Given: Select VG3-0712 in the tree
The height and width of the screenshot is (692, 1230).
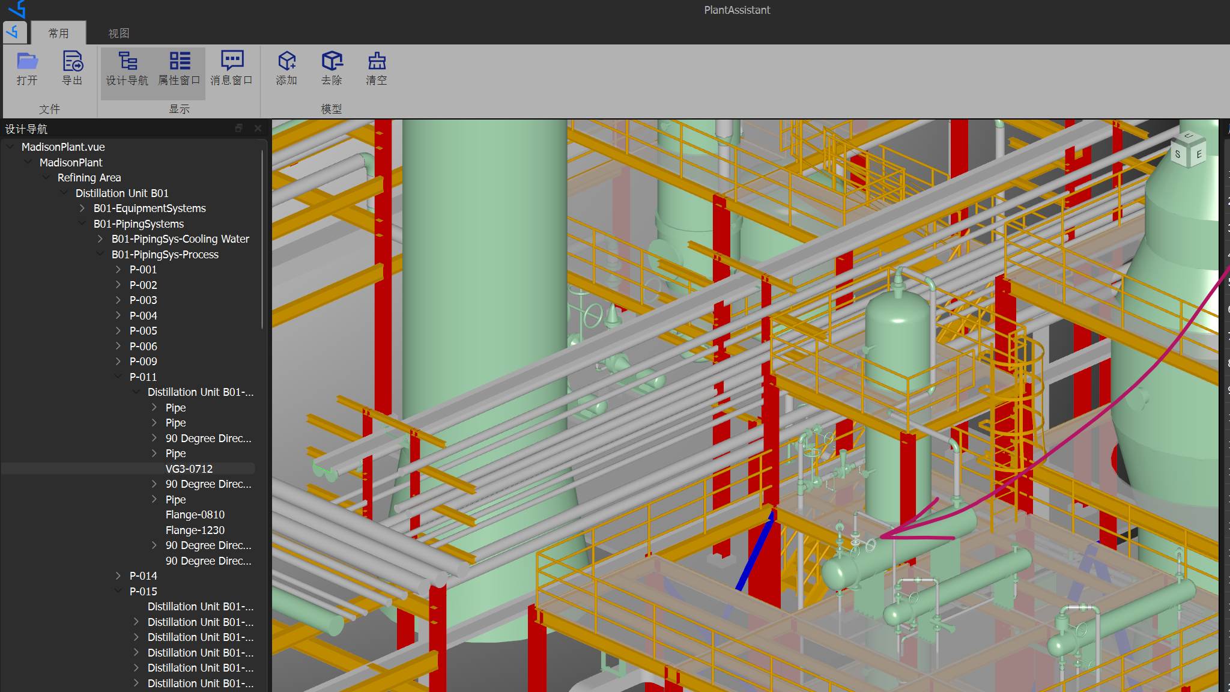Looking at the screenshot, I should pos(189,469).
